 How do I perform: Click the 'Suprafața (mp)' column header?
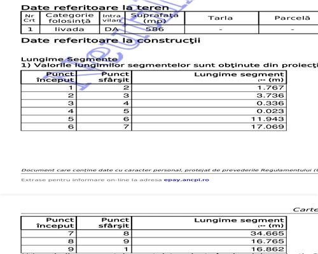tap(155, 18)
